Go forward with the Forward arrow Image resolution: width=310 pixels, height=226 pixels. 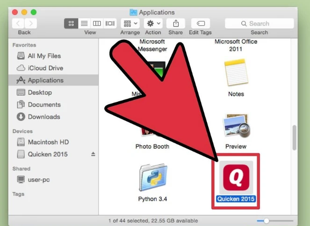(x=31, y=23)
